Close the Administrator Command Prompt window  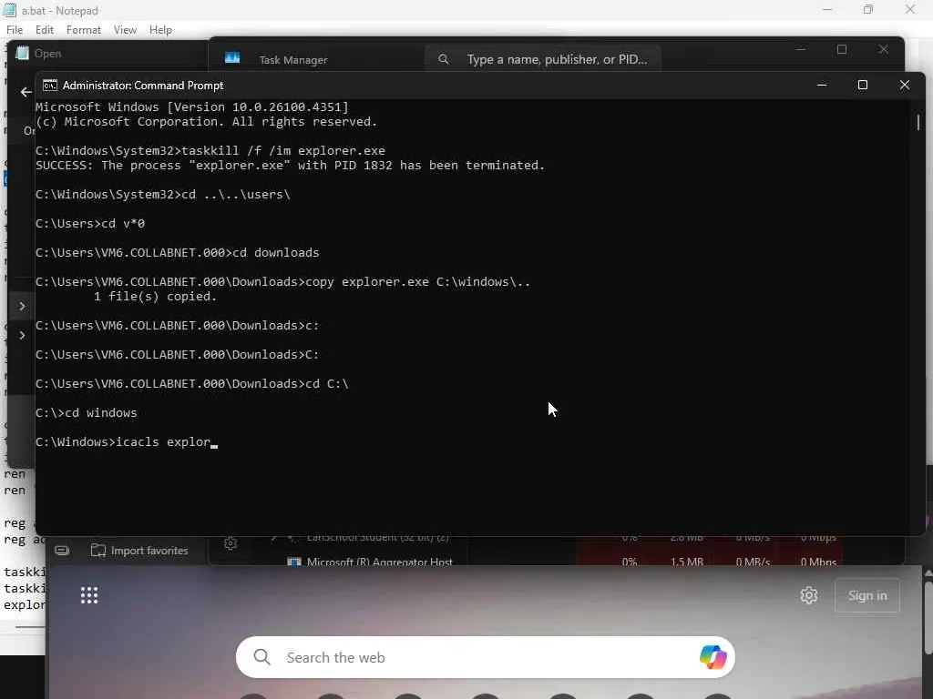905,85
